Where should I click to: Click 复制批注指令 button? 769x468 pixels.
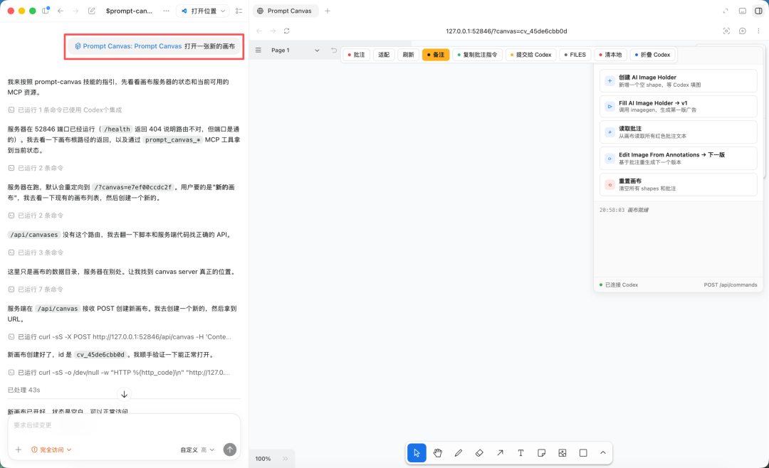(x=477, y=55)
